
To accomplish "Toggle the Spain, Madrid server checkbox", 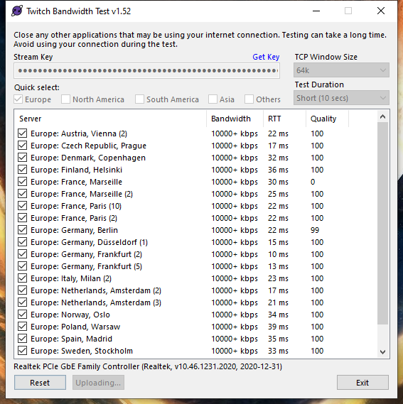I will click(x=23, y=339).
